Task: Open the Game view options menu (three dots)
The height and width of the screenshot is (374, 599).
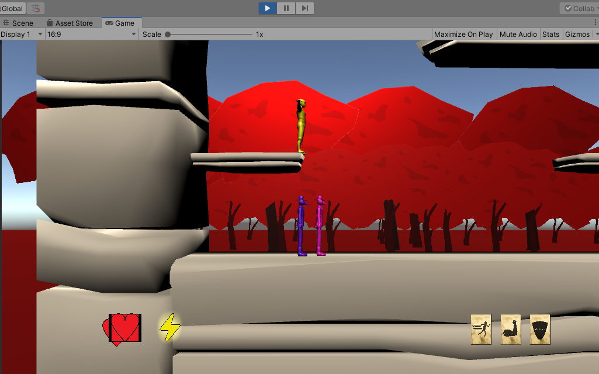Action: [x=595, y=23]
